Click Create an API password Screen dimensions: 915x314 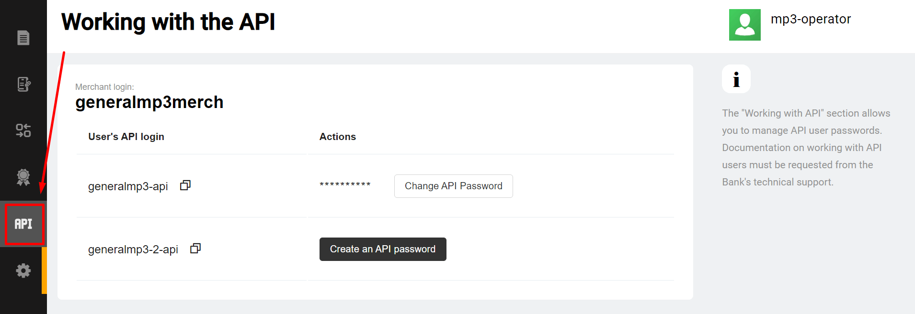coord(383,249)
